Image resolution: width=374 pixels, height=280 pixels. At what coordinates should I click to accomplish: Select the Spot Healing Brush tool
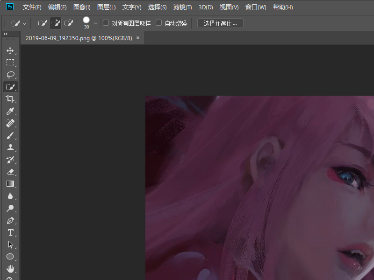point(10,123)
